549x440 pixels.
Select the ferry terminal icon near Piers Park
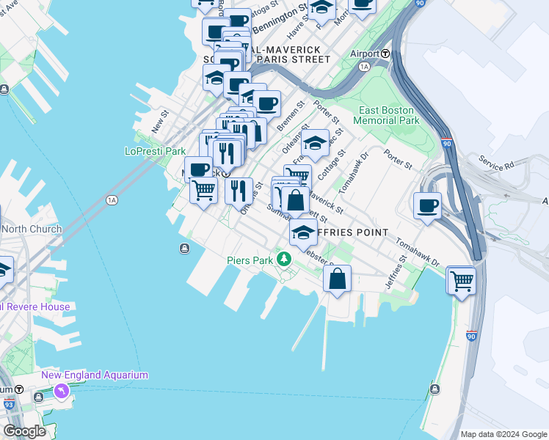(x=184, y=249)
